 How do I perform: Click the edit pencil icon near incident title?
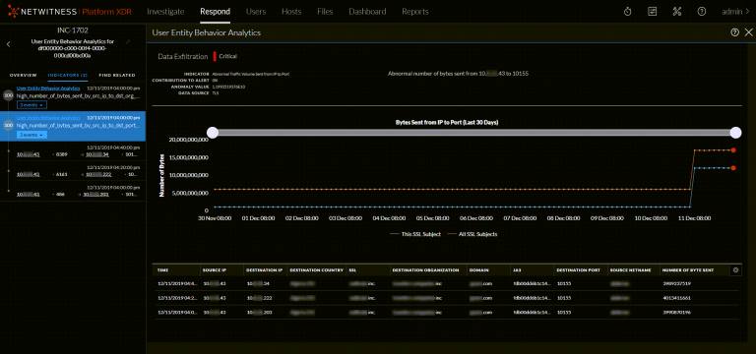(128, 42)
